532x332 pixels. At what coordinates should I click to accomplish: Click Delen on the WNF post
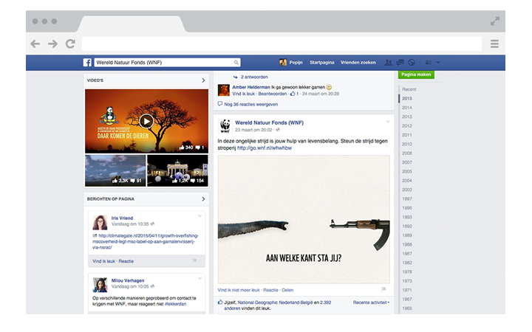(287, 290)
